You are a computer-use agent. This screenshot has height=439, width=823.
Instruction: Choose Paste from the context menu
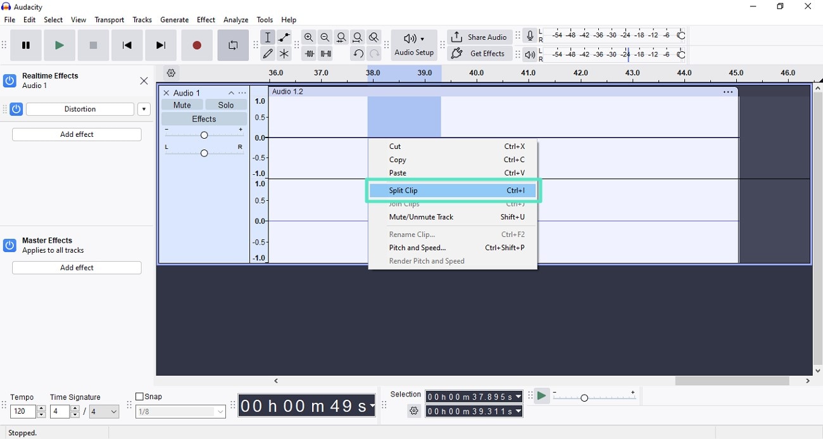coord(453,173)
